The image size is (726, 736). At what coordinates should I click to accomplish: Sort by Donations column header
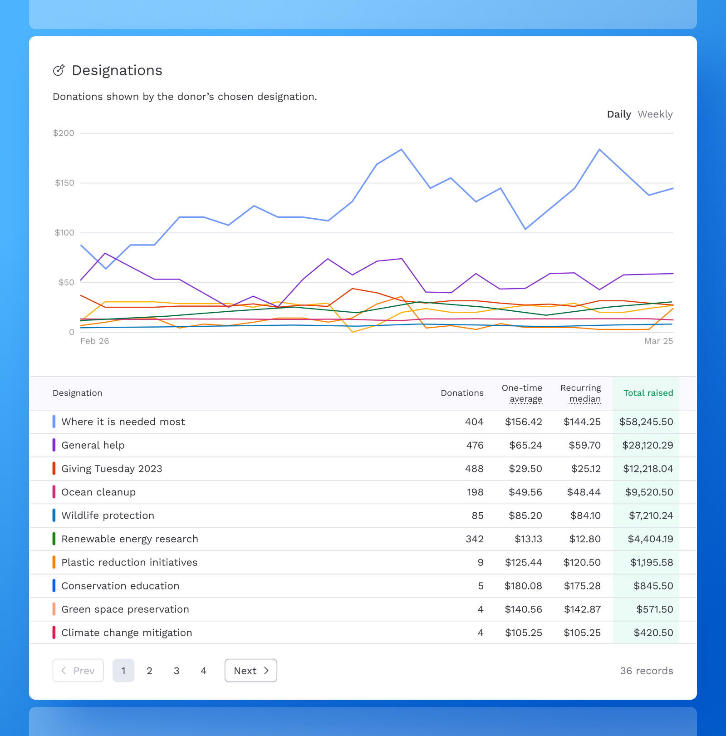click(462, 393)
